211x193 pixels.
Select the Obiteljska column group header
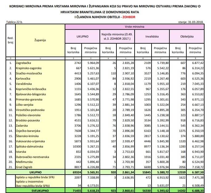click(187, 36)
